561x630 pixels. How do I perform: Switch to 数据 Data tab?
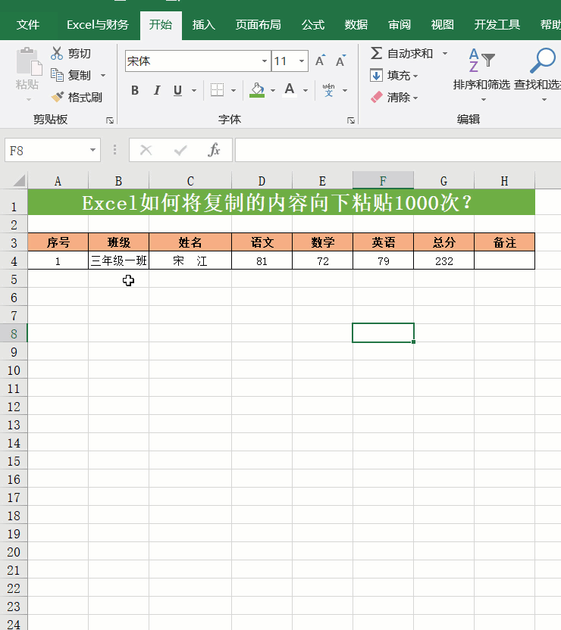click(356, 25)
